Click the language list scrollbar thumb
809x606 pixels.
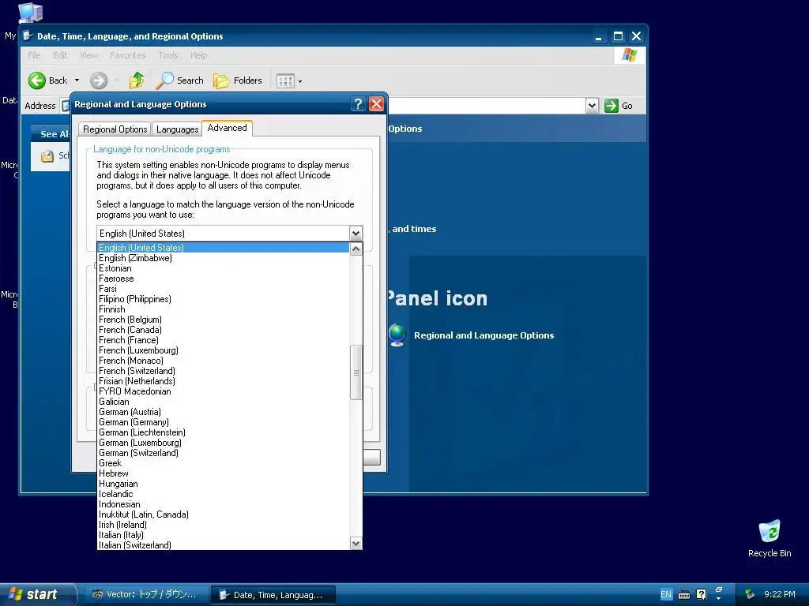pyautogui.click(x=356, y=372)
